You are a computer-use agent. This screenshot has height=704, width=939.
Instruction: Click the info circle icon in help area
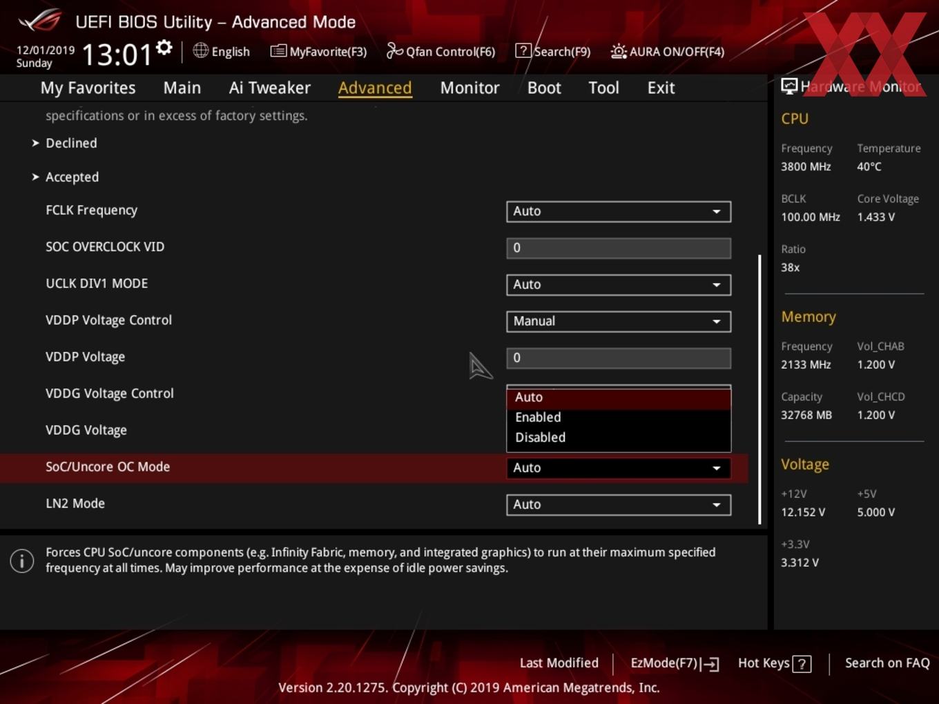[22, 560]
